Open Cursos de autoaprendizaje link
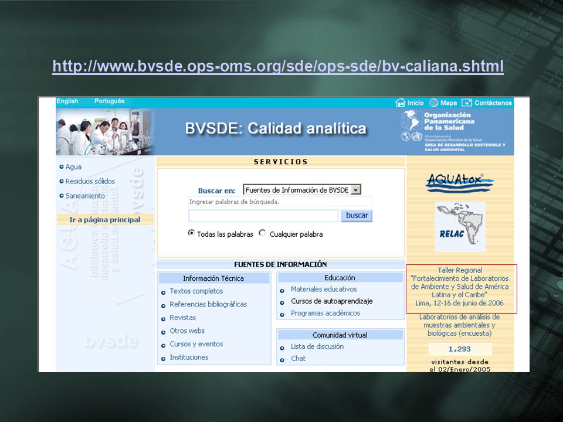 [x=332, y=301]
